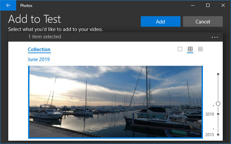This screenshot has height=144, width=231.
Task: Open the Collection tab
Action: click(39, 50)
